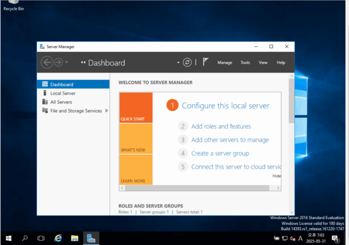This screenshot has height=245, width=349.
Task: Open the Notifications flag icon
Action: click(206, 62)
